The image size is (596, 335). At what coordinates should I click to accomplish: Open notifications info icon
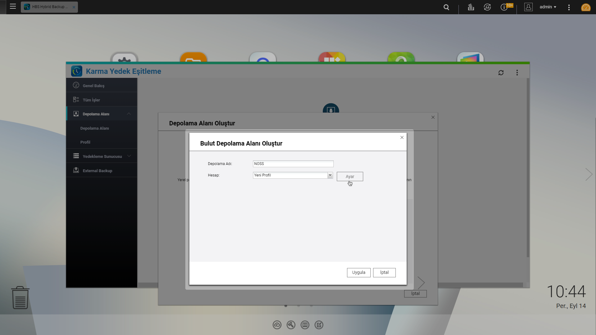point(504,7)
